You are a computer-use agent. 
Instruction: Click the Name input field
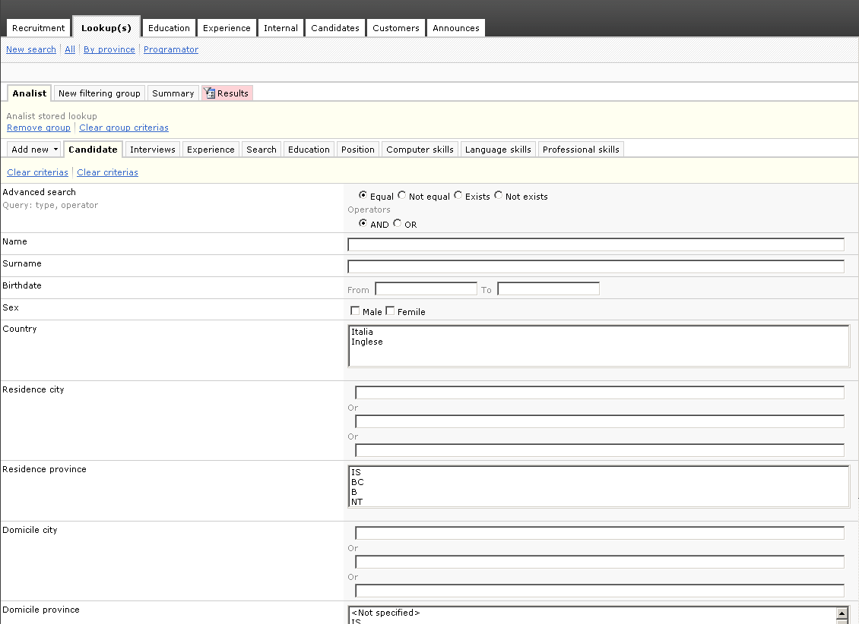coord(596,244)
